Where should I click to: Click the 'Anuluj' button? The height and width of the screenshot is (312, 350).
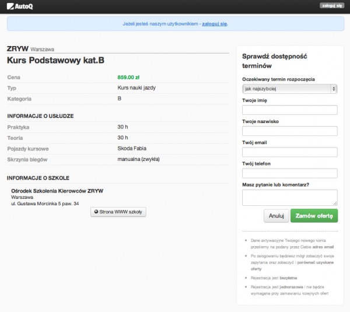[x=276, y=216]
